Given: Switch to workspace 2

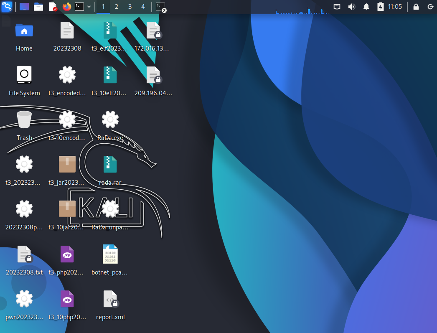Looking at the screenshot, I should 117,7.
